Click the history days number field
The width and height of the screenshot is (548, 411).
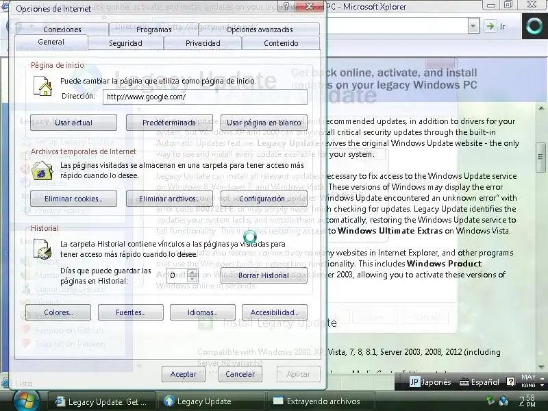tap(177, 275)
